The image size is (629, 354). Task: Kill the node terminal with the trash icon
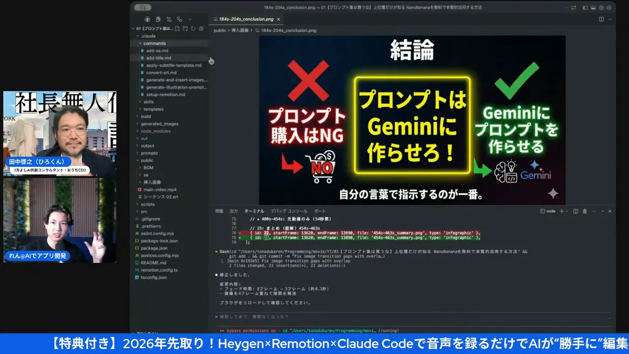(585, 211)
